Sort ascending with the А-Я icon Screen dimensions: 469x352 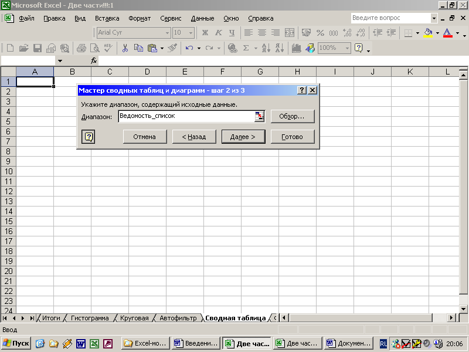coord(266,48)
